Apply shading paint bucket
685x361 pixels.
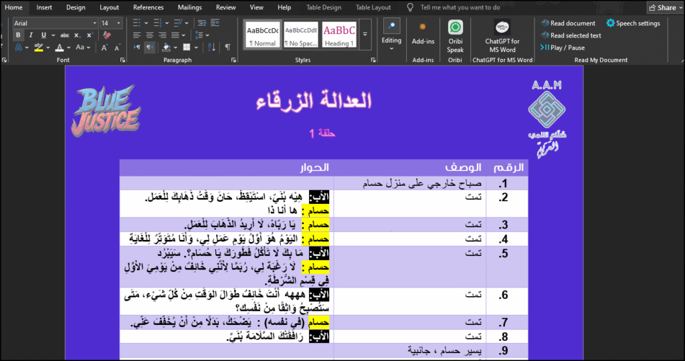166,47
